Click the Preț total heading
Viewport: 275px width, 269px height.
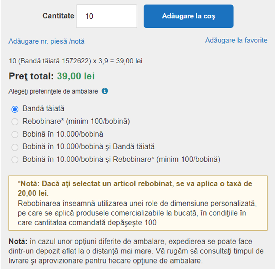(x=31, y=76)
